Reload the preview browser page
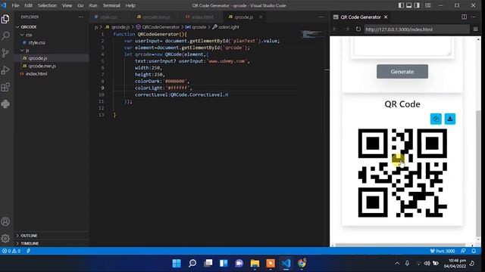The width and height of the screenshot is (485, 272). (358, 29)
